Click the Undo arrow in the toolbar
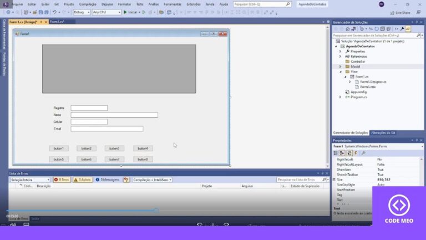The width and height of the screenshot is (426, 240). [54, 12]
